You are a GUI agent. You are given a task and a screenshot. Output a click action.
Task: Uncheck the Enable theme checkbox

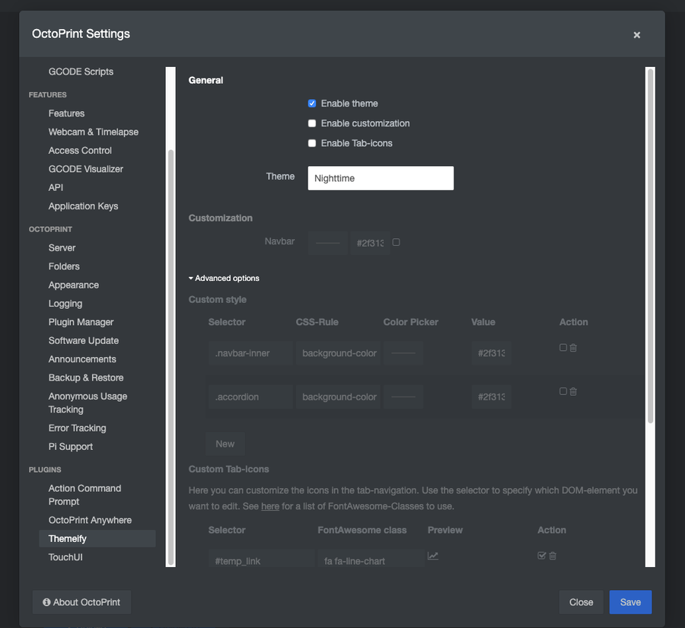pos(312,104)
